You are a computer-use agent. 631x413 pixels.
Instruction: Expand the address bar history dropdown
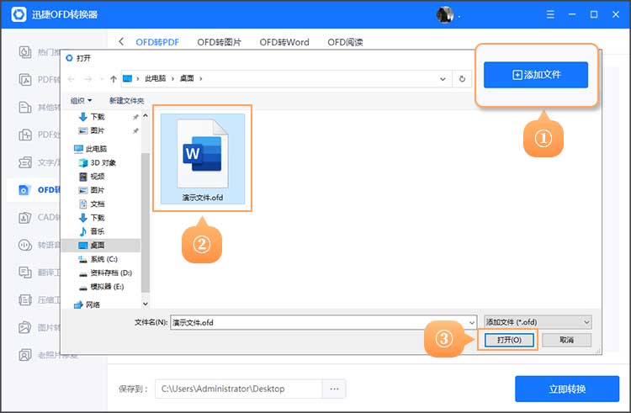click(443, 79)
